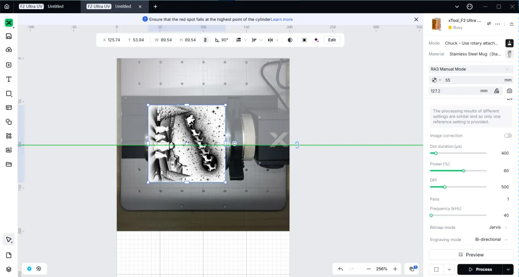Adjust the Power percent slider

(458, 171)
